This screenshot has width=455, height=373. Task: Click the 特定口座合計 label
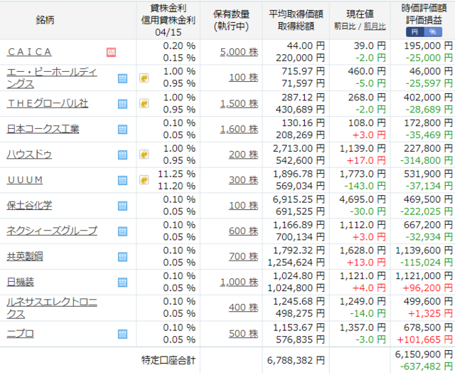point(168,360)
